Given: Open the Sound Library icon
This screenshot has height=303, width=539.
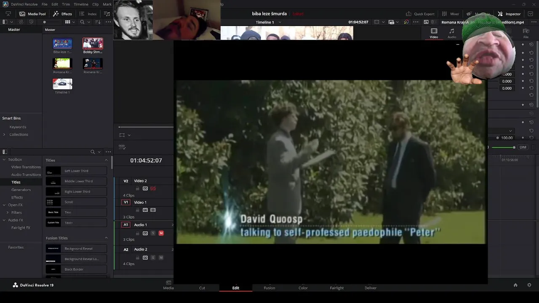Looking at the screenshot, I should 107,14.
